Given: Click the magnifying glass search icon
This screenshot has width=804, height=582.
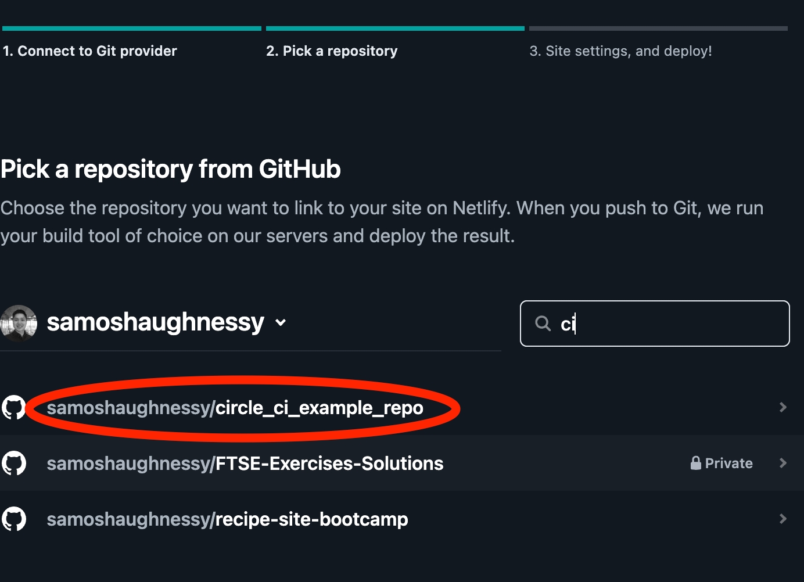Looking at the screenshot, I should pos(543,324).
